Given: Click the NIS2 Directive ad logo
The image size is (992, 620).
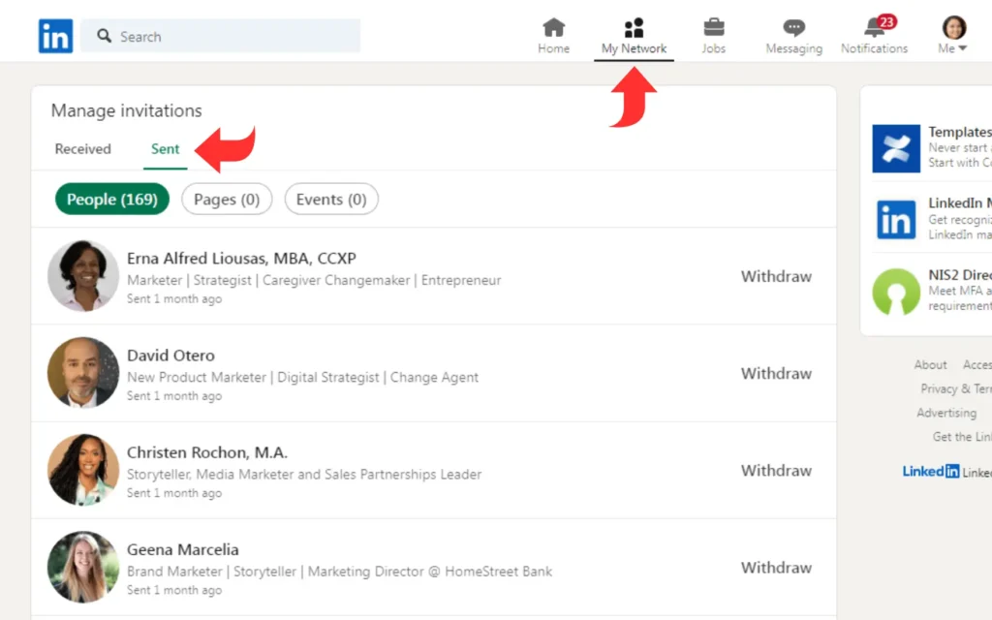Looking at the screenshot, I should (895, 292).
